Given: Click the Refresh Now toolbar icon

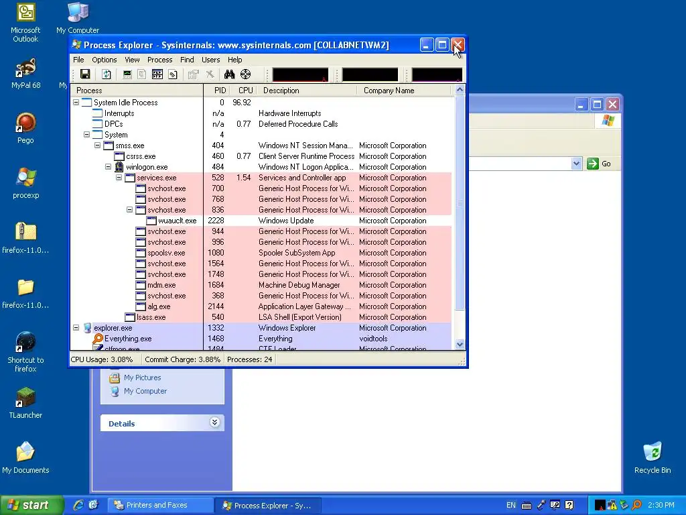Looking at the screenshot, I should click(107, 74).
